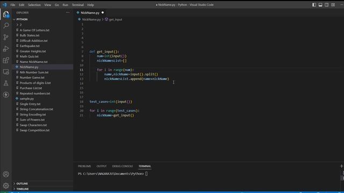Open Explorer more actions ellipsis

click(68, 12)
